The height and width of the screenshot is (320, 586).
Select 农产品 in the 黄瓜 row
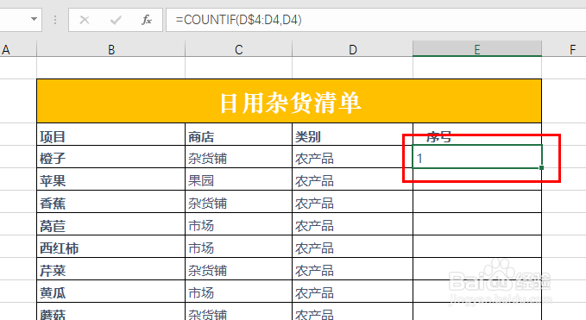click(x=352, y=292)
